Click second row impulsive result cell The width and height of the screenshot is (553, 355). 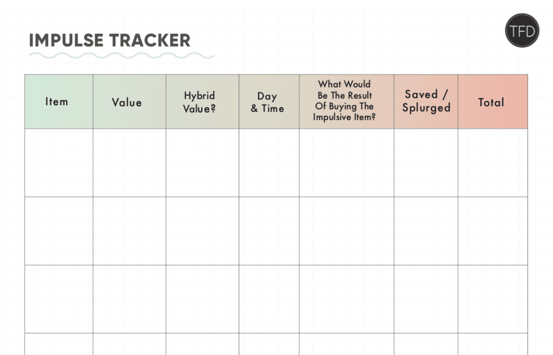(x=347, y=231)
